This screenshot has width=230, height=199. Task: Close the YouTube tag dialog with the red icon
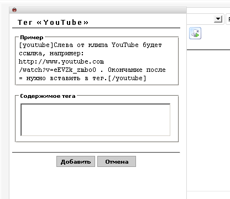tap(14, 10)
